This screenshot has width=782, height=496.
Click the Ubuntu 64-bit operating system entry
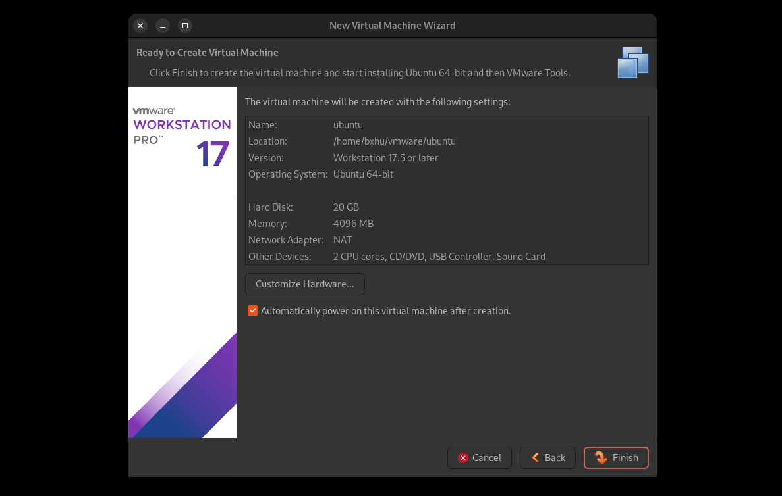click(x=363, y=174)
